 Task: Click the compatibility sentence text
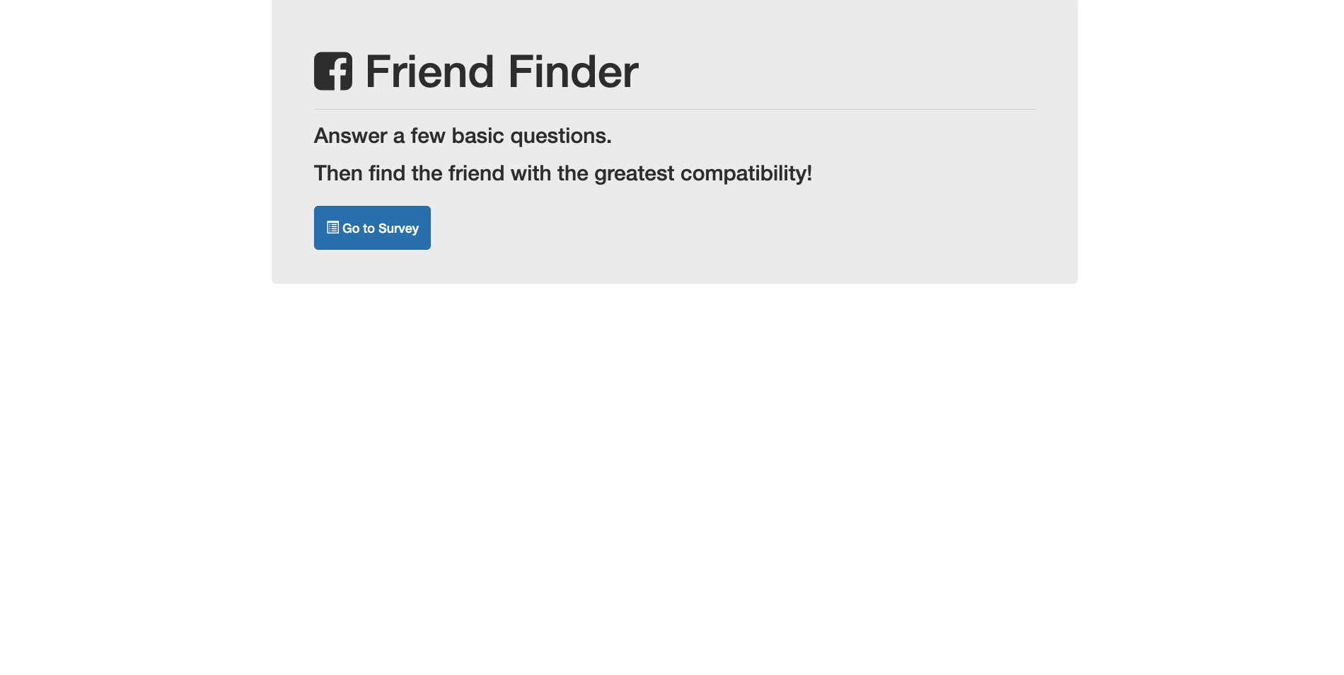[x=563, y=173]
